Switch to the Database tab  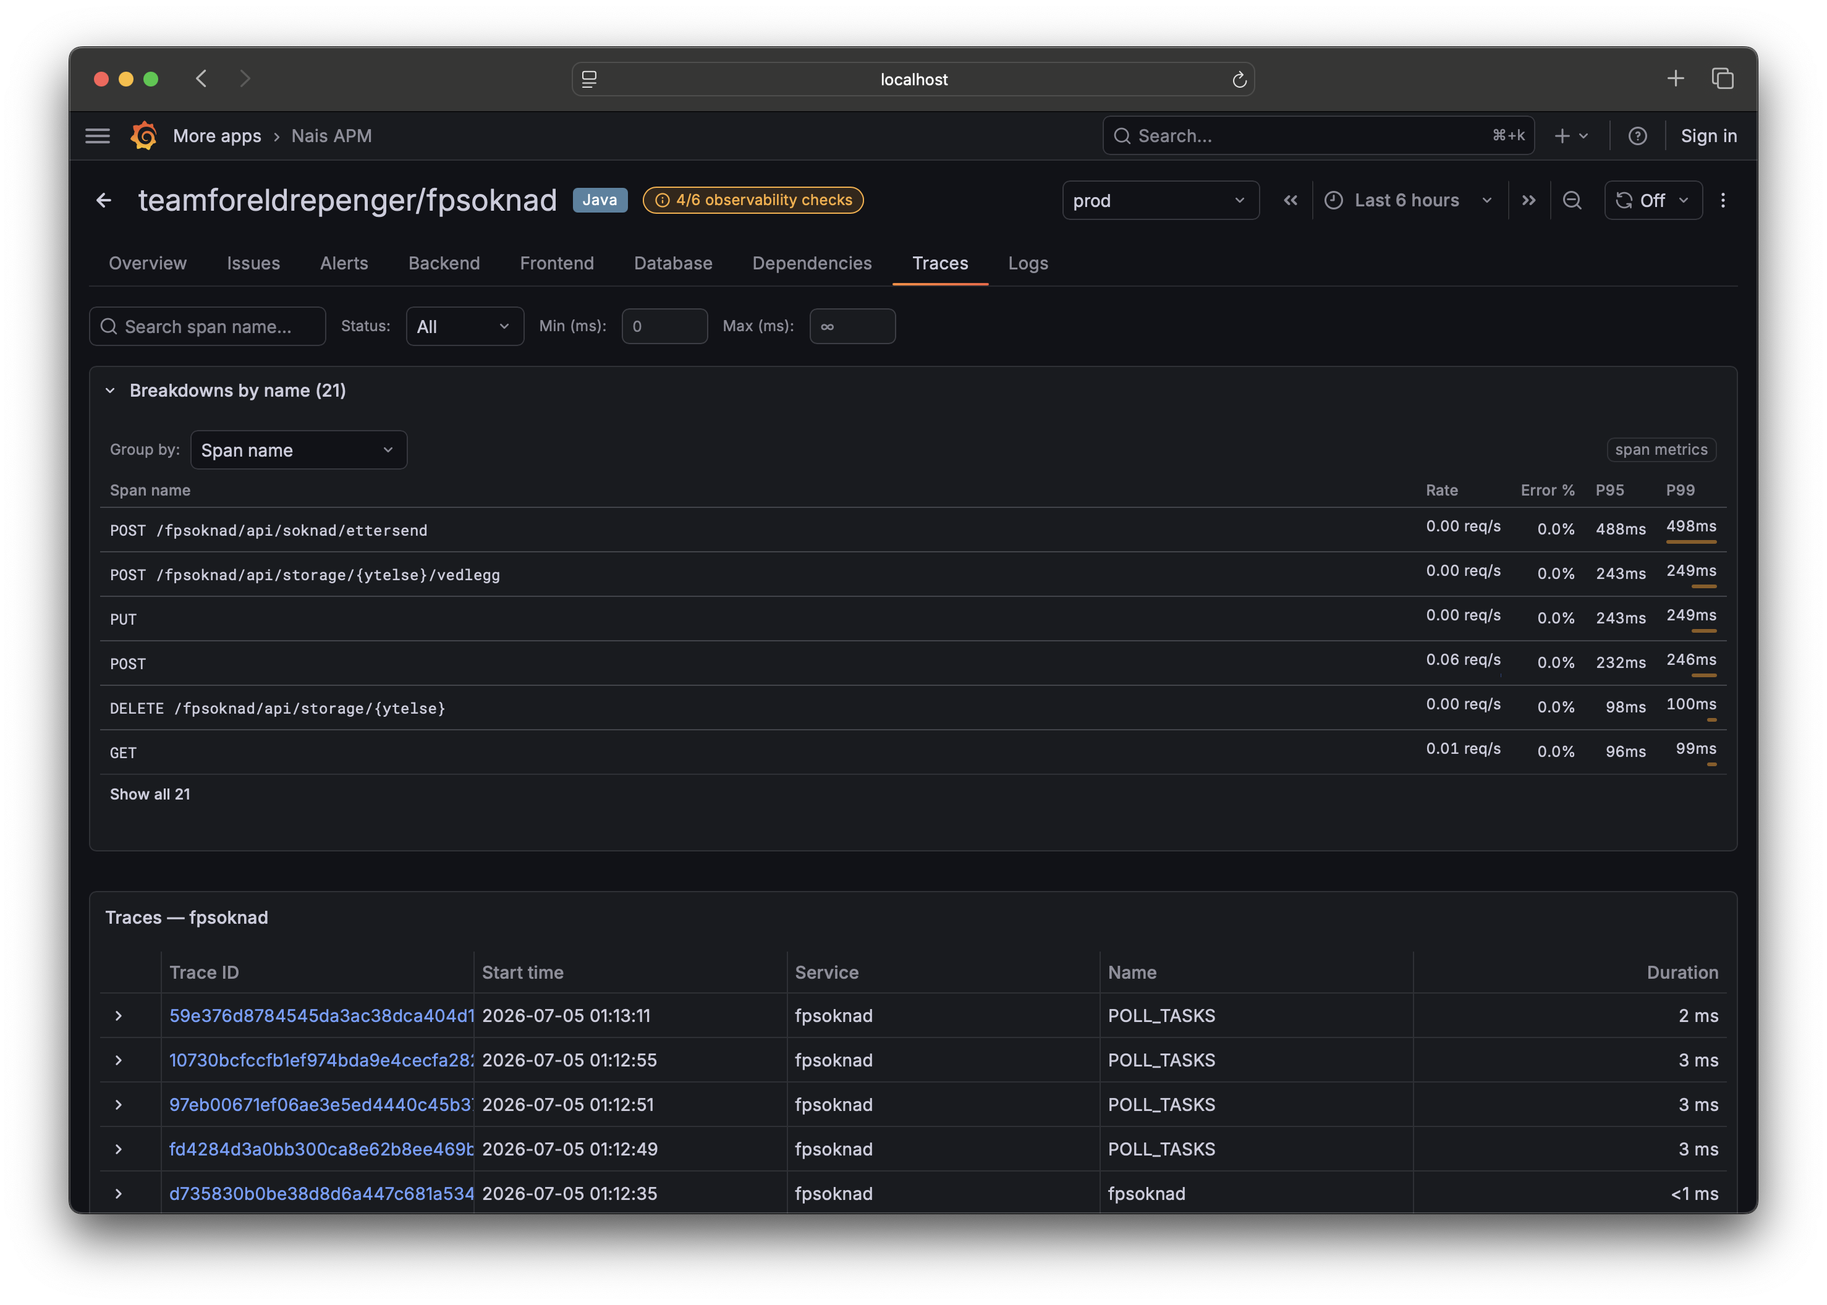(673, 263)
